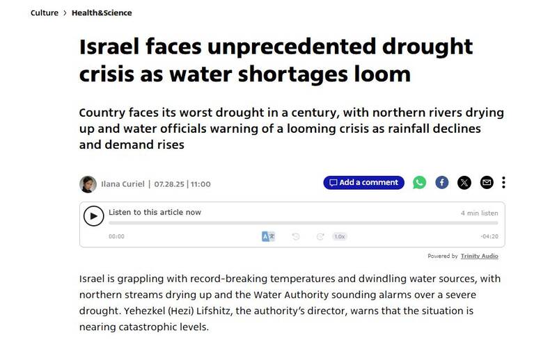Rewind the audio player backward

[x=296, y=236]
